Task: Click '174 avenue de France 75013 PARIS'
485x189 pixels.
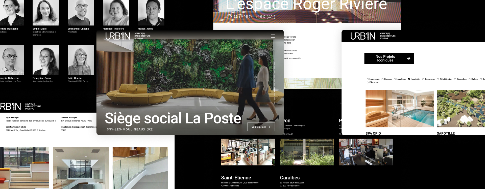Action: 77,121
